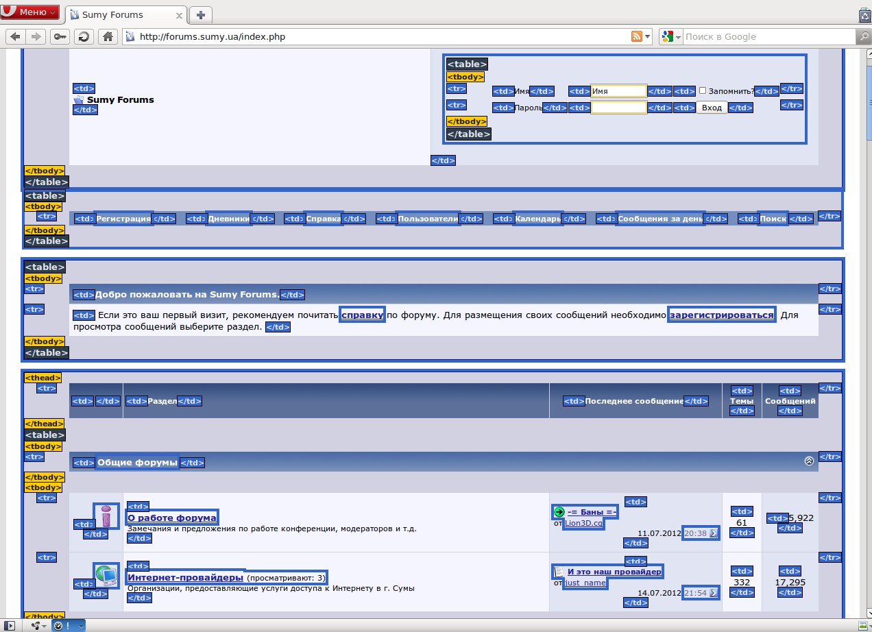Open a new tab with plus button
Screen dimensions: 872x632
(200, 15)
